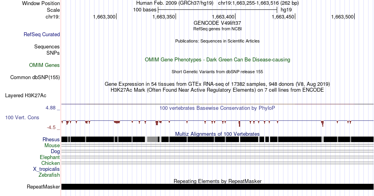This screenshot has height=196, width=374.
Task: Open the X_tropicalis species label
Action: [46, 169]
